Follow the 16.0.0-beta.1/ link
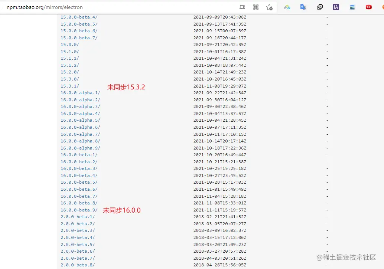Screen dimensions: 384x269 pos(79,155)
